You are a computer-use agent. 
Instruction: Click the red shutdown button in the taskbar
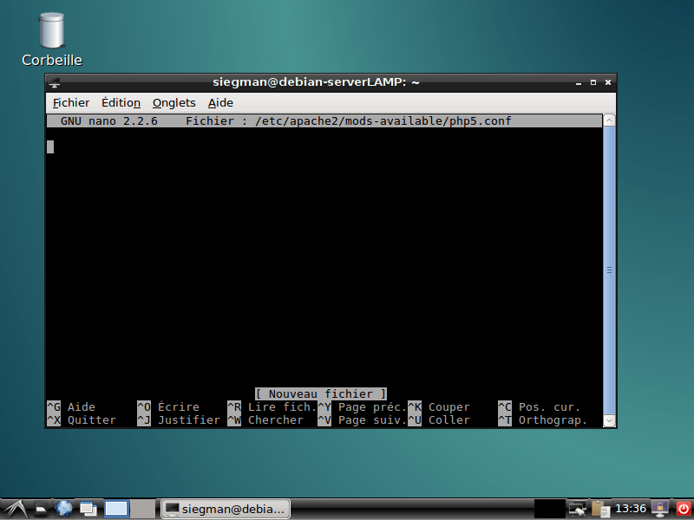point(684,509)
